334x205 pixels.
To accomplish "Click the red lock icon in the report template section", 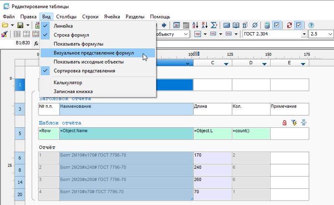I will pyautogui.click(x=284, y=123).
